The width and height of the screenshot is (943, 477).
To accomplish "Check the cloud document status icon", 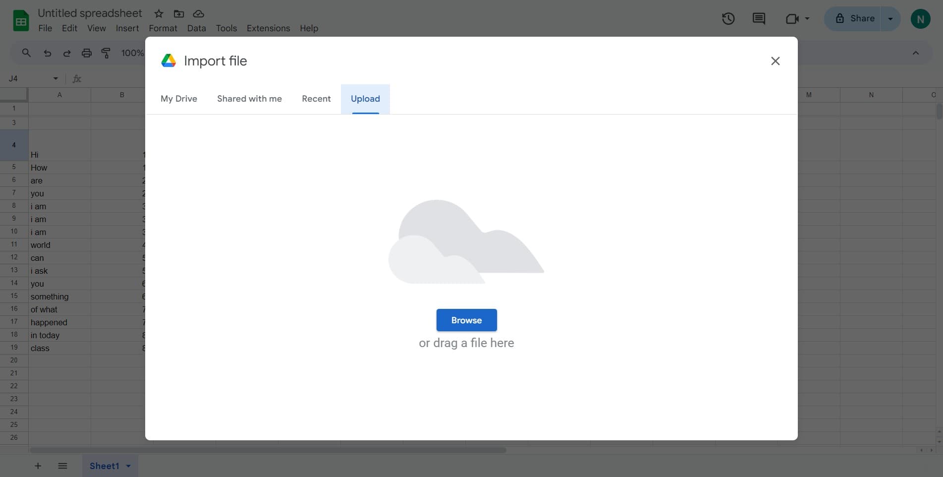I will [x=198, y=14].
